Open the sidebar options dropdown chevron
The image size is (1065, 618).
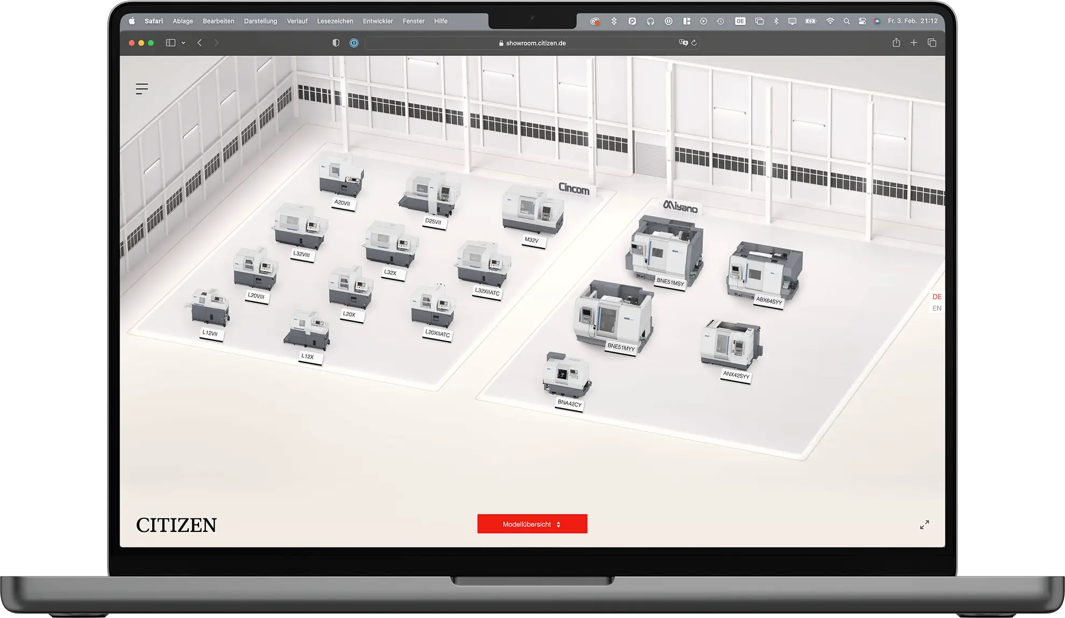(x=183, y=43)
